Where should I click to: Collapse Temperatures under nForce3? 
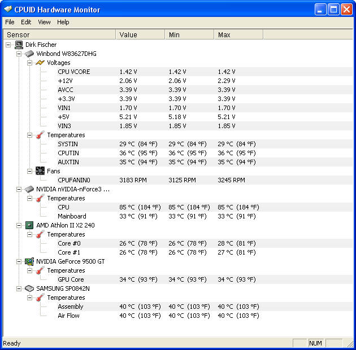click(x=30, y=199)
